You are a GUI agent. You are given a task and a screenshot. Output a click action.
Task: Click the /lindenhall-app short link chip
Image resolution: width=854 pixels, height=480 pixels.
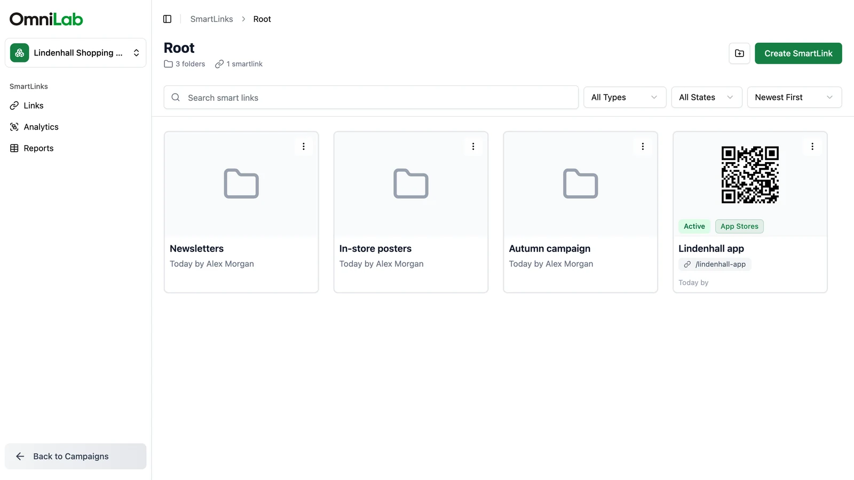(715, 265)
